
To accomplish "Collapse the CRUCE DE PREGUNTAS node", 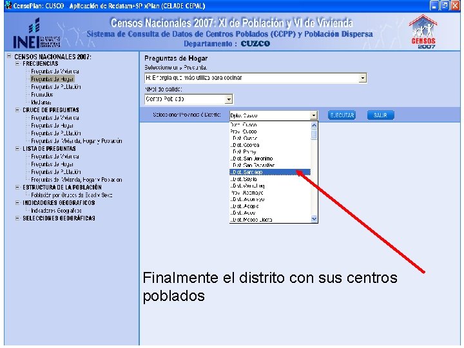I will coord(17,110).
